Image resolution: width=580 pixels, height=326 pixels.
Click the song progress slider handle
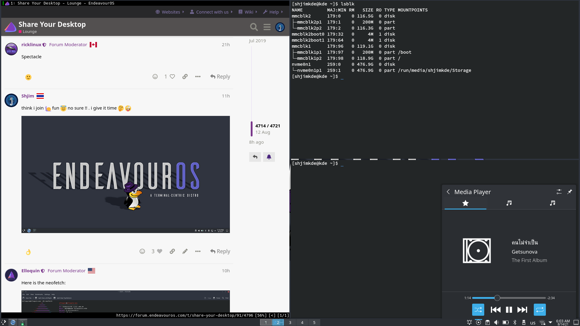497,298
